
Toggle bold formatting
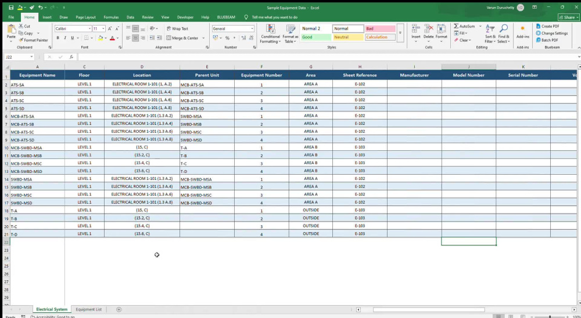pyautogui.click(x=58, y=38)
